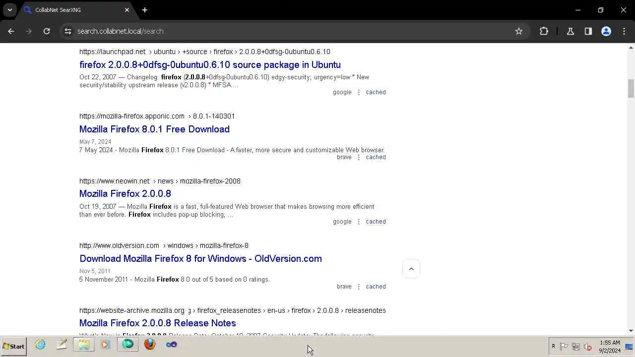Screen dimensions: 635x357
Task: Open file explorer folder on taskbar
Action: 83,345
